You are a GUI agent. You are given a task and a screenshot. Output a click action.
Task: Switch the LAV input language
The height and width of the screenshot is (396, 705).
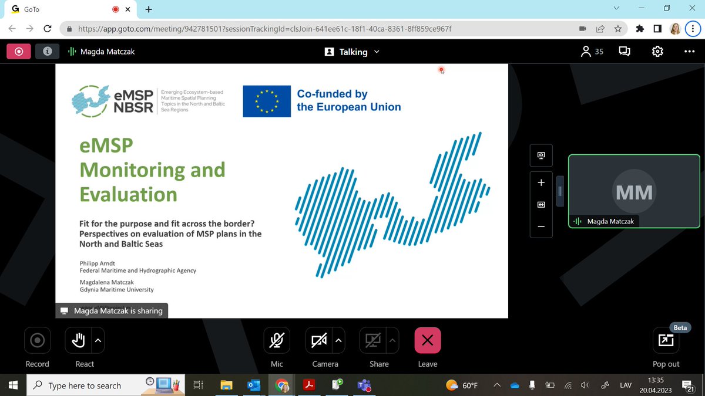[626, 385]
